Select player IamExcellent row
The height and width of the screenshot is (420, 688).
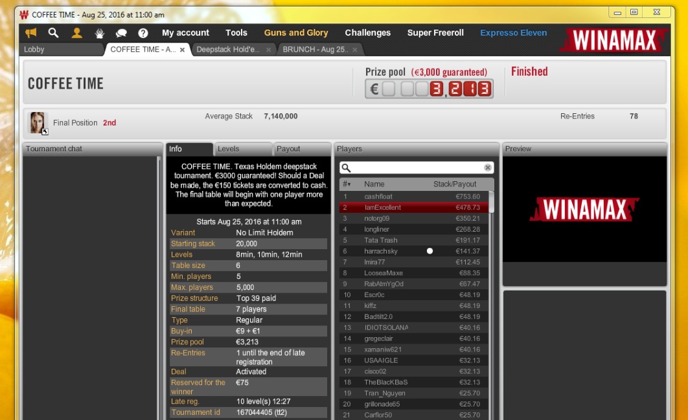[414, 207]
